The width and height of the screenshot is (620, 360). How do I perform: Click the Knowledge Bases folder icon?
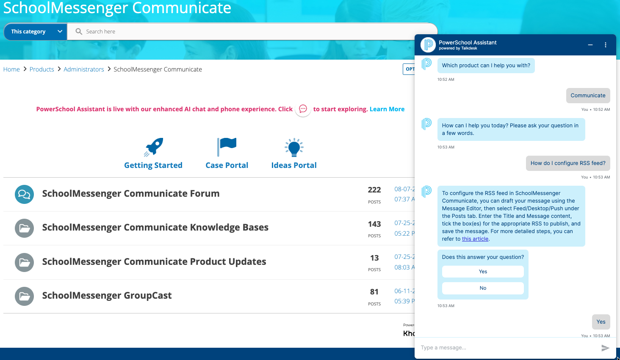[x=24, y=228]
